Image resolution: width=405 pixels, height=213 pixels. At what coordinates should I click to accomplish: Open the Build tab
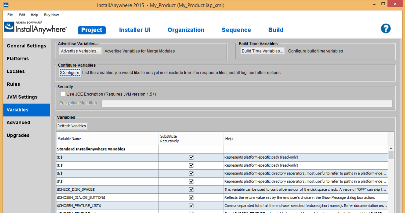tap(276, 30)
